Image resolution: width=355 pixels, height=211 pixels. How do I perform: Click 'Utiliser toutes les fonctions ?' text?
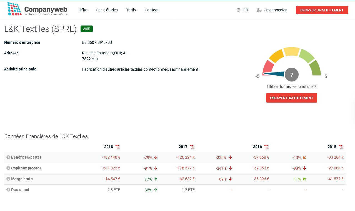[292, 87]
